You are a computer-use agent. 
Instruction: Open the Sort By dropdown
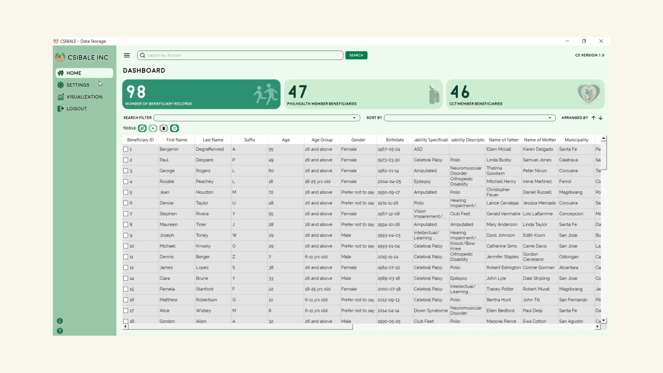pyautogui.click(x=550, y=118)
